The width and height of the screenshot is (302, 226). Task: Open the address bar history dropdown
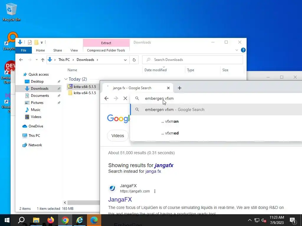point(125,60)
